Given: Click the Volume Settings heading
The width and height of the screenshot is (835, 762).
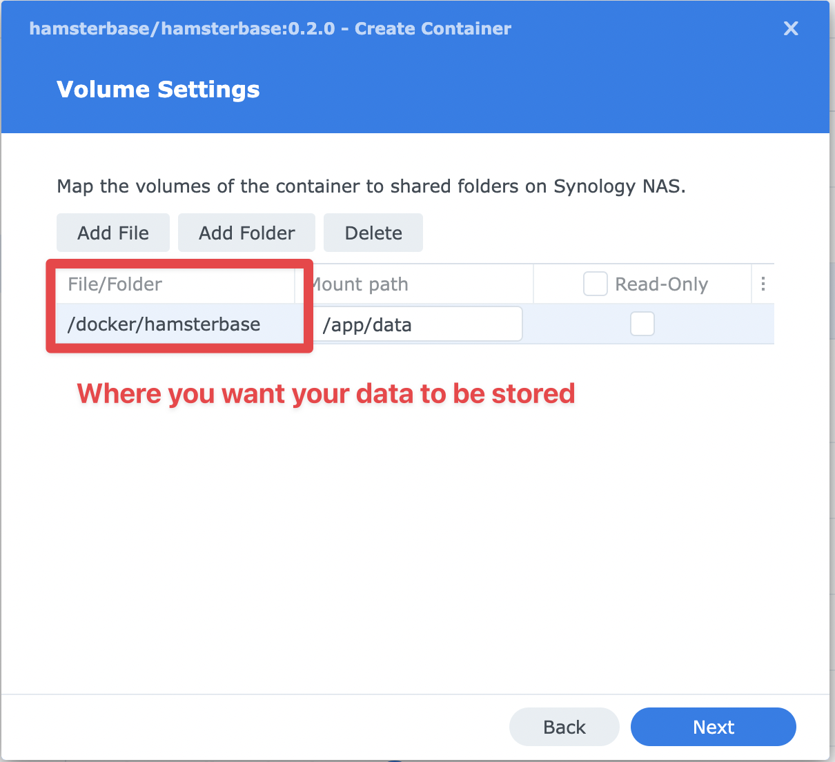Looking at the screenshot, I should point(158,90).
